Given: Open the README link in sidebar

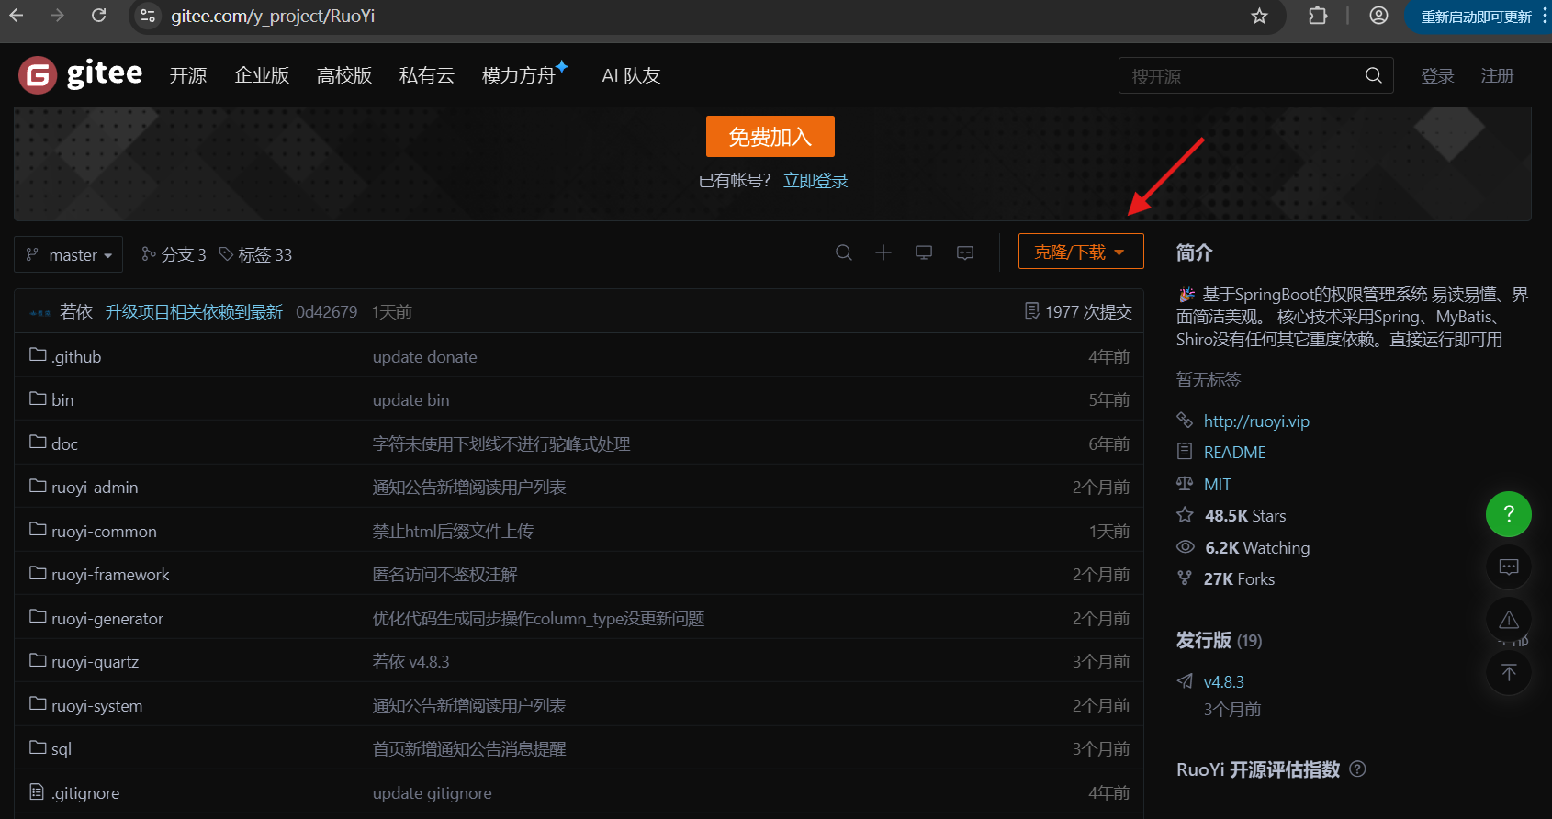Looking at the screenshot, I should [1234, 453].
